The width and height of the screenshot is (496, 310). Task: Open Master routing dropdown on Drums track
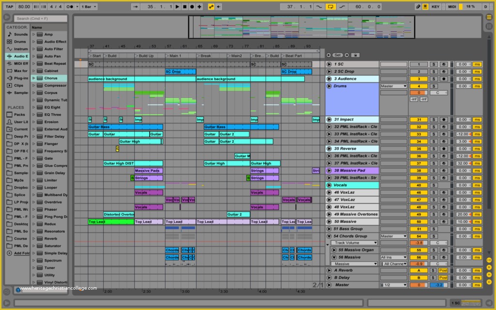tap(393, 86)
